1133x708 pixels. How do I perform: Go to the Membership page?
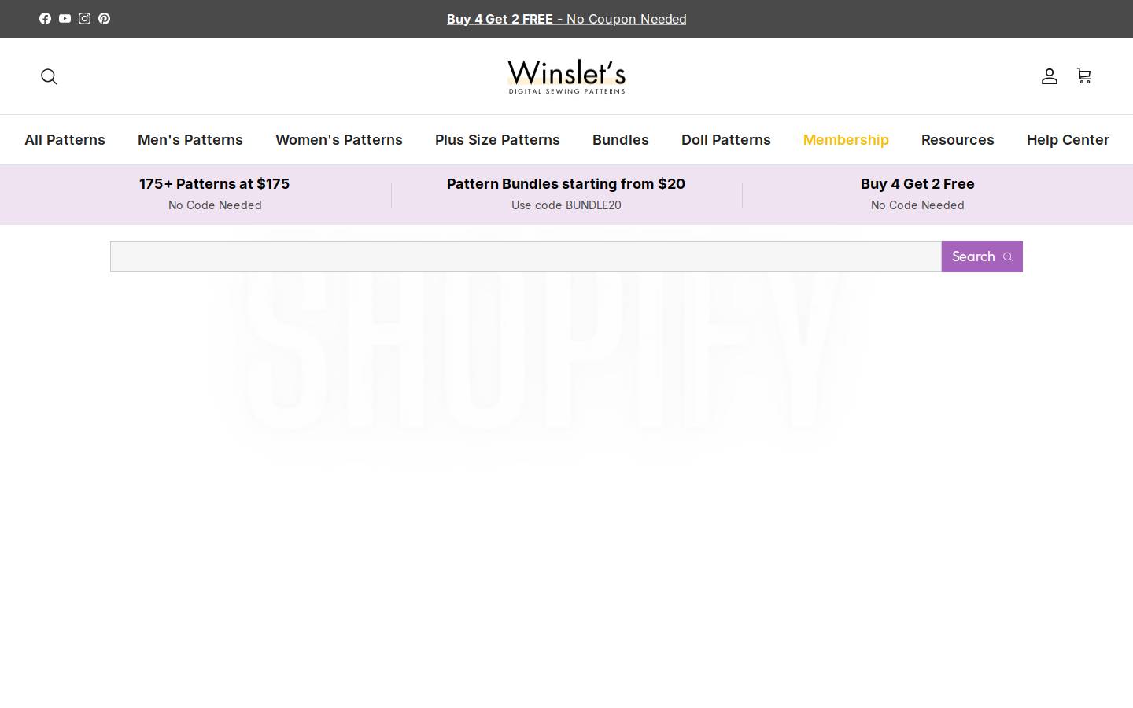coord(846,140)
